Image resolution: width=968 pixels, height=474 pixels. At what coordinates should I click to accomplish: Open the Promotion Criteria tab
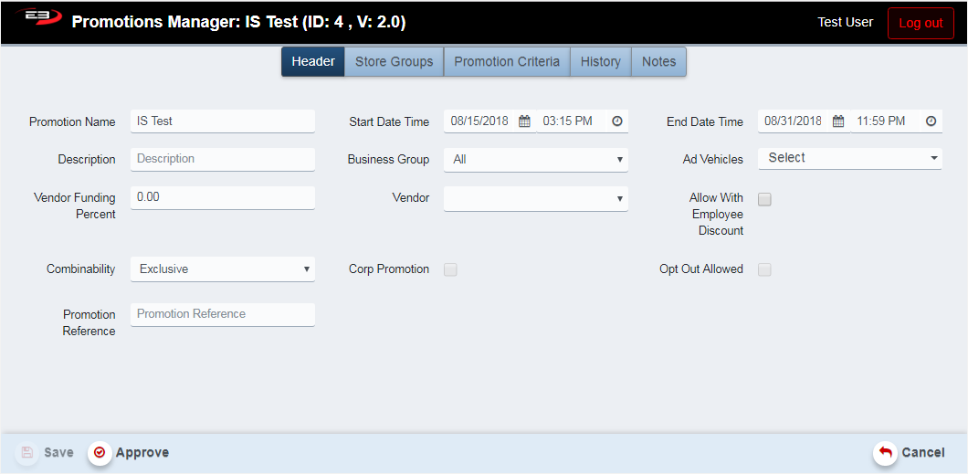pyautogui.click(x=507, y=62)
